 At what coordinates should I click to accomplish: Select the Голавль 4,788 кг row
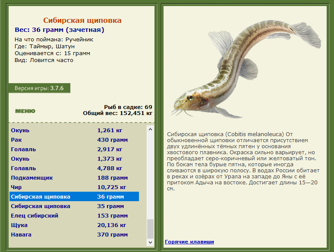point(74,168)
